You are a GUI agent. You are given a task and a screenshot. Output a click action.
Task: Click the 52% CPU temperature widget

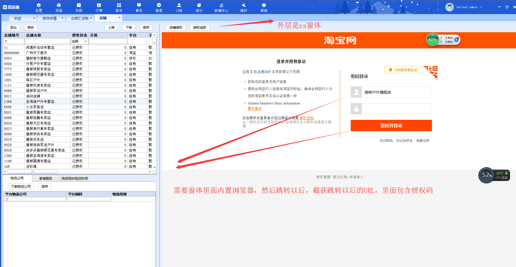pyautogui.click(x=494, y=175)
